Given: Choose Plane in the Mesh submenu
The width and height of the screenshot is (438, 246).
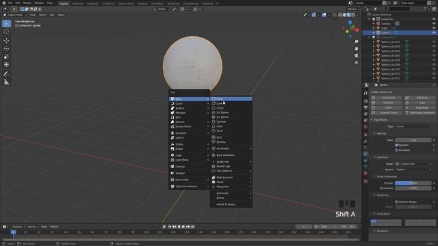Looking at the screenshot, I should (x=231, y=99).
